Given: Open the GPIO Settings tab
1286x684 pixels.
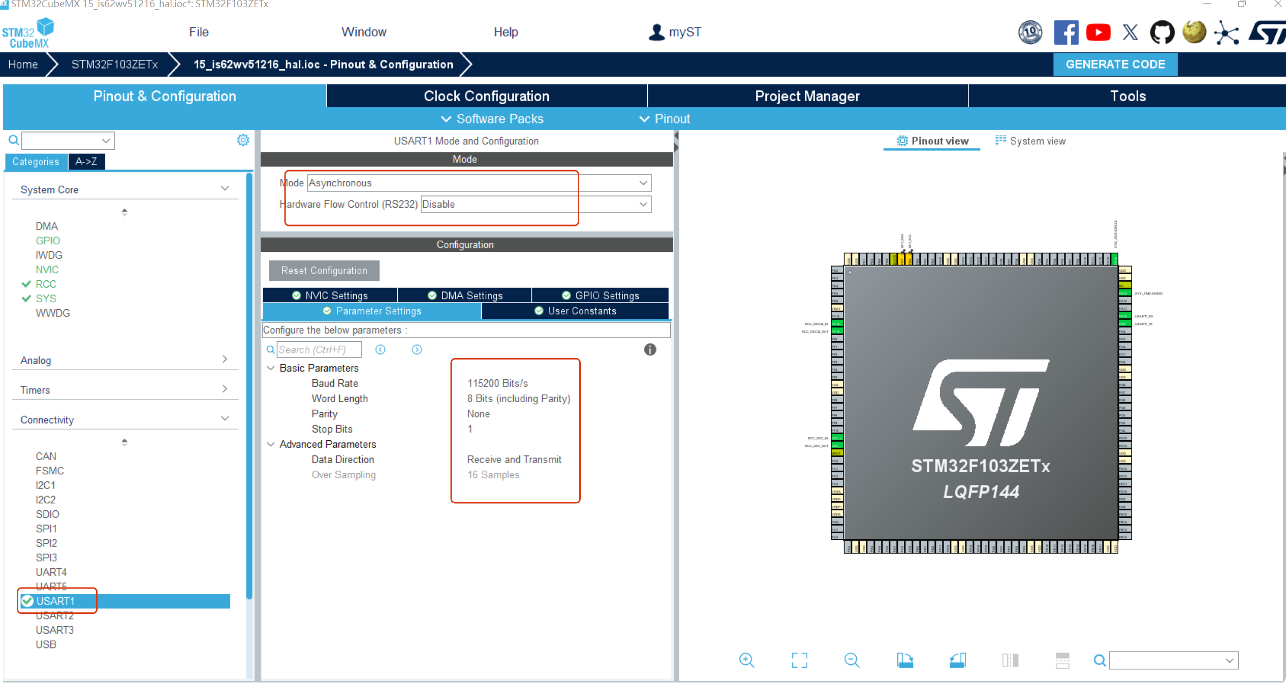Looking at the screenshot, I should [600, 295].
